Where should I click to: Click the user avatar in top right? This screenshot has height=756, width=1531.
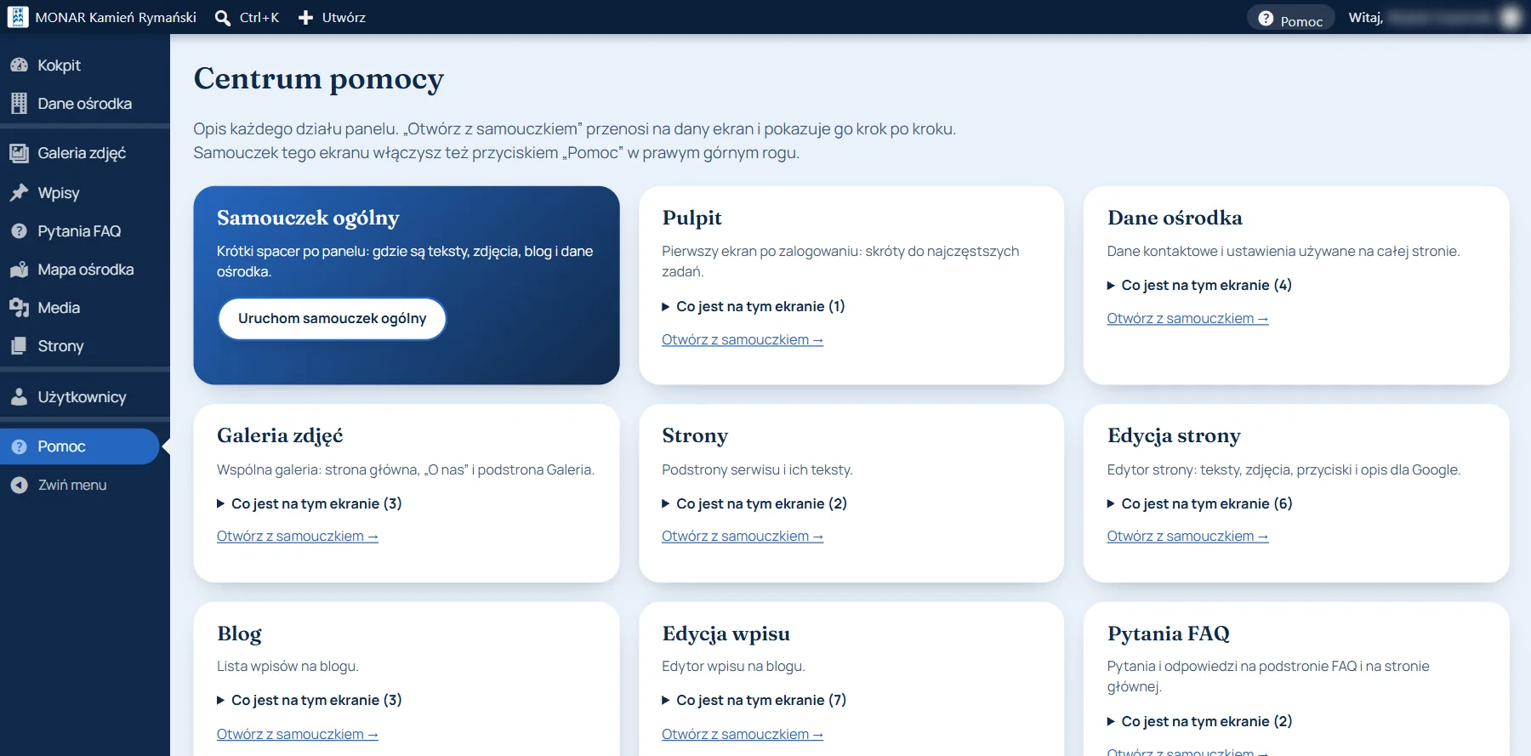point(1511,17)
